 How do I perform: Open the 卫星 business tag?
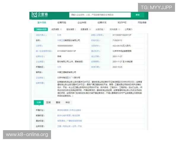(59, 126)
